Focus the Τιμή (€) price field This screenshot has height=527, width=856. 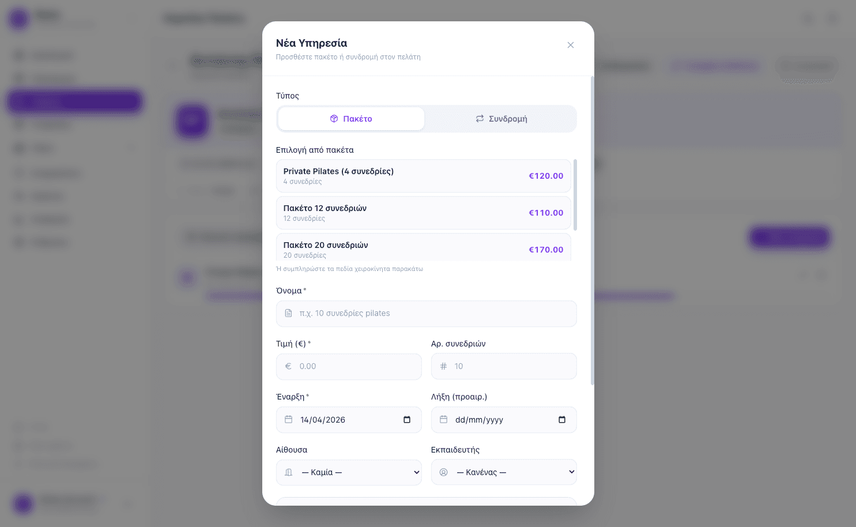[x=349, y=367]
